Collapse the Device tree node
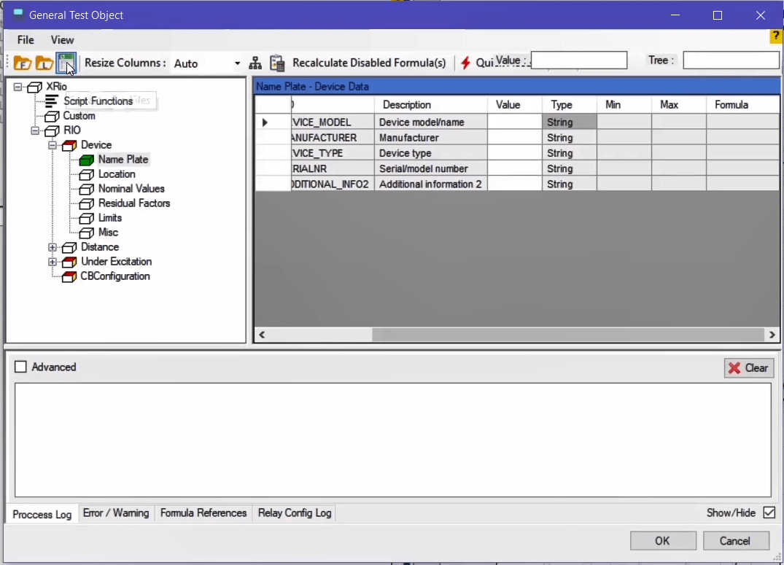Image resolution: width=784 pixels, height=565 pixels. coord(53,145)
